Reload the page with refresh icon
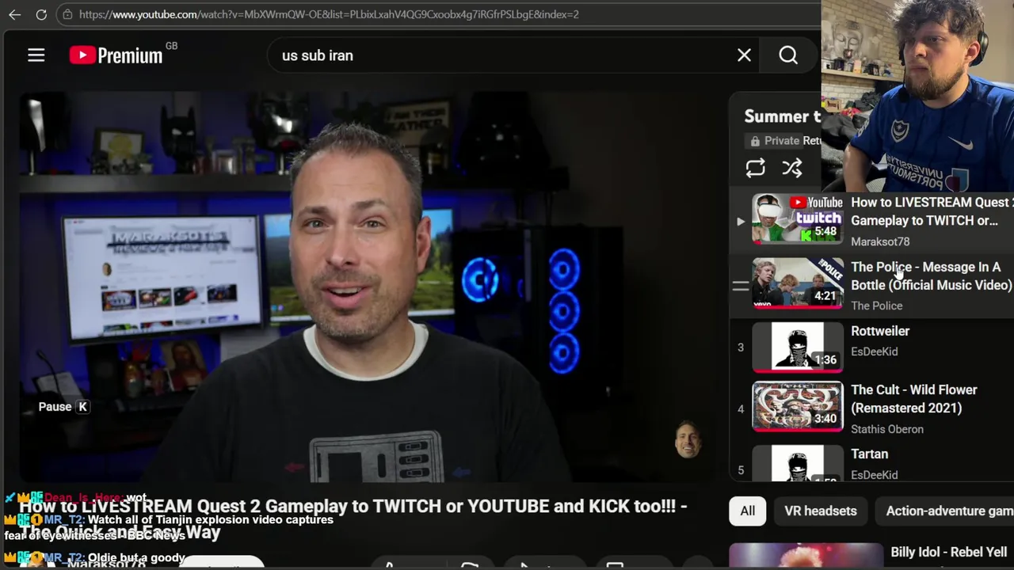1014x570 pixels. pyautogui.click(x=41, y=14)
